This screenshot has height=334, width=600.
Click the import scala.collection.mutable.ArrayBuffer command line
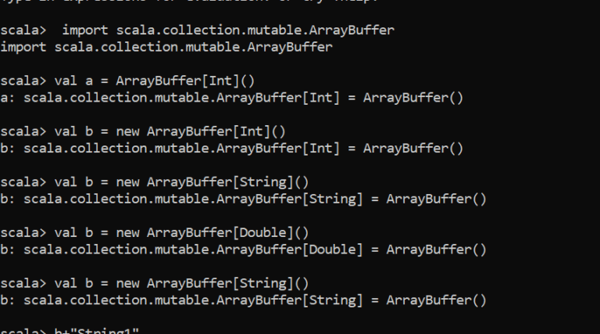198,31
